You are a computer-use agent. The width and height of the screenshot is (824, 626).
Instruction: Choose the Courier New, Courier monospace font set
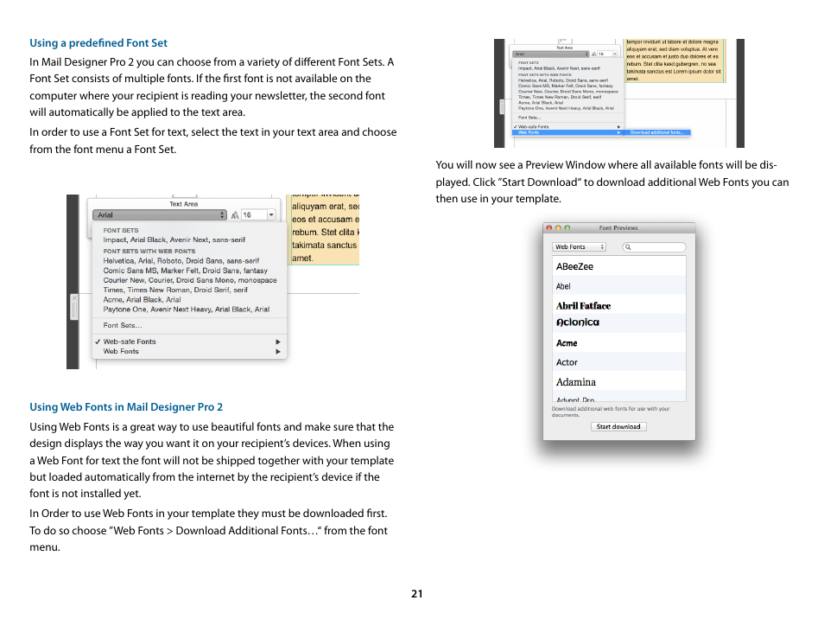click(x=190, y=280)
